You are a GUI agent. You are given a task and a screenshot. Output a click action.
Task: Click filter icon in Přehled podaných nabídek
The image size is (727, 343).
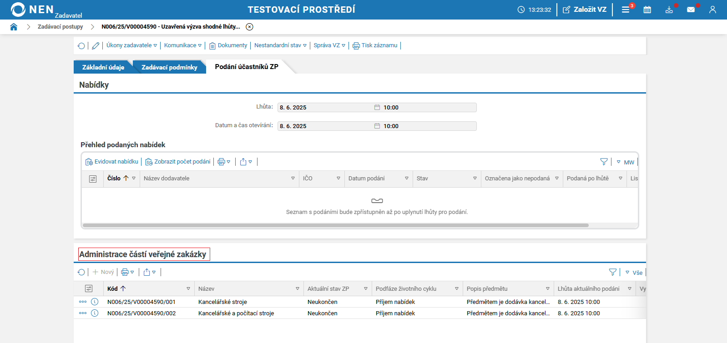[x=604, y=162]
